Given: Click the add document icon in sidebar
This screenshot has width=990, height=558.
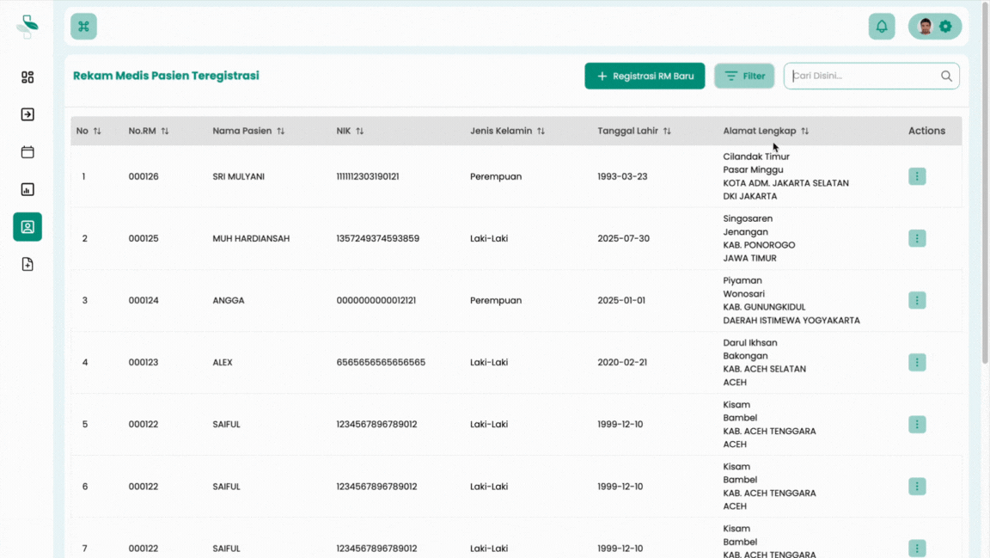Looking at the screenshot, I should pyautogui.click(x=27, y=265).
